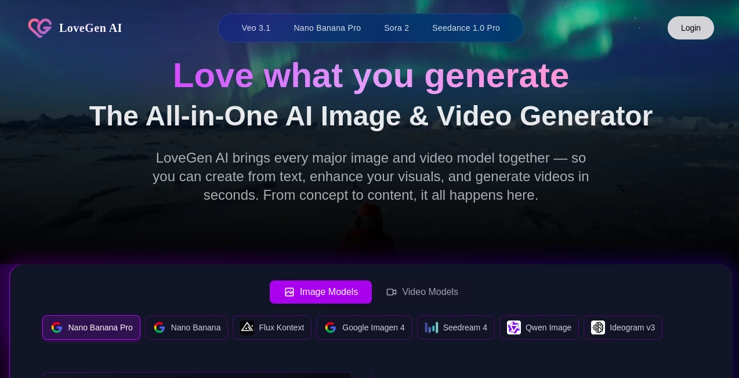
Task: Select the Seedream 4 model
Action: click(456, 327)
